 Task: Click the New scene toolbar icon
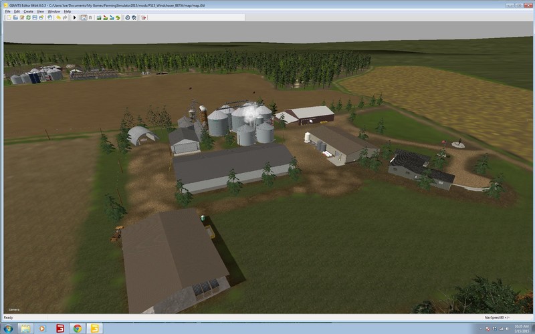pyautogui.click(x=9, y=17)
